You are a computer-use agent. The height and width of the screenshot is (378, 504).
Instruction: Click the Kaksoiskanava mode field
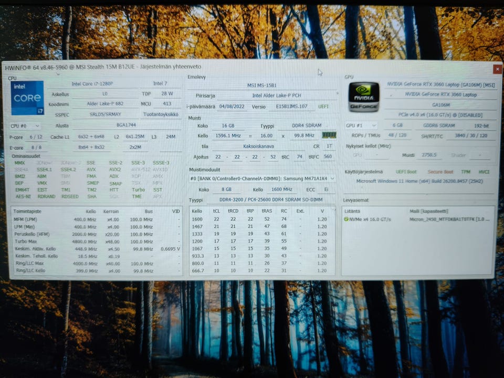coord(258,146)
